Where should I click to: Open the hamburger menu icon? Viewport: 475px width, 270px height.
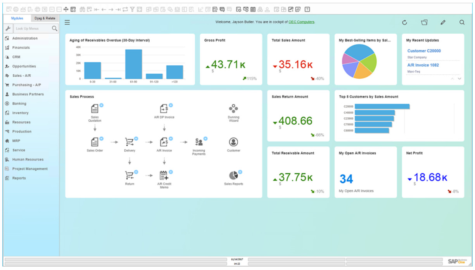(67, 22)
